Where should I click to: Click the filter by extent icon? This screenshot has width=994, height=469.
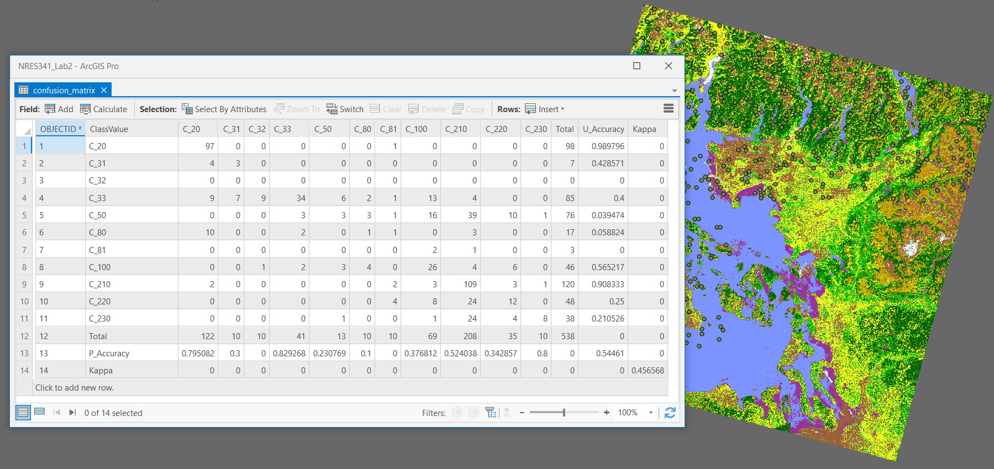(490, 413)
